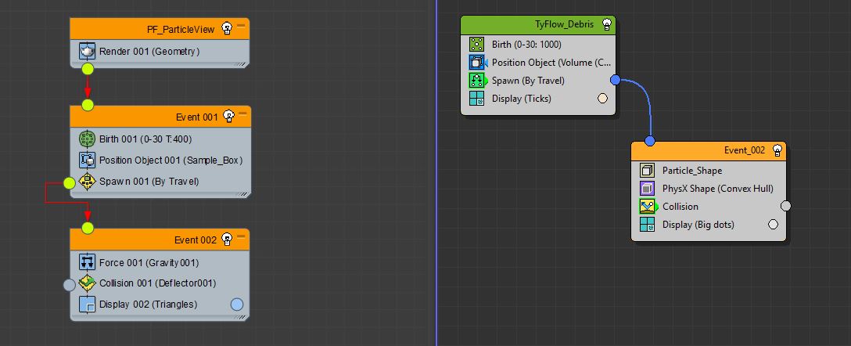Select the TyFlow_Debris green header

pos(538,24)
